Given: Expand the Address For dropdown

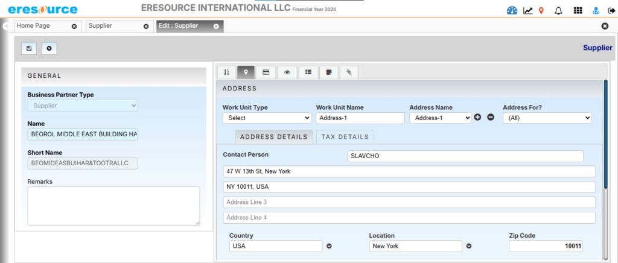Looking at the screenshot, I should pos(547,118).
